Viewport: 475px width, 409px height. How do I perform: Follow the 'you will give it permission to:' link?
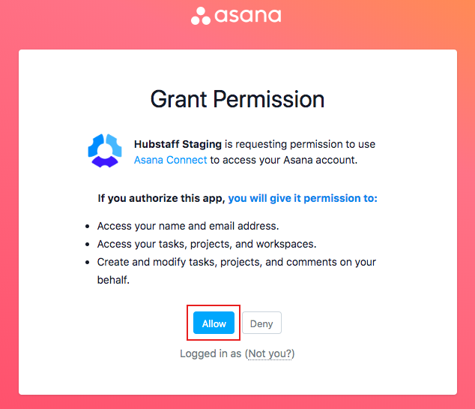(x=303, y=198)
